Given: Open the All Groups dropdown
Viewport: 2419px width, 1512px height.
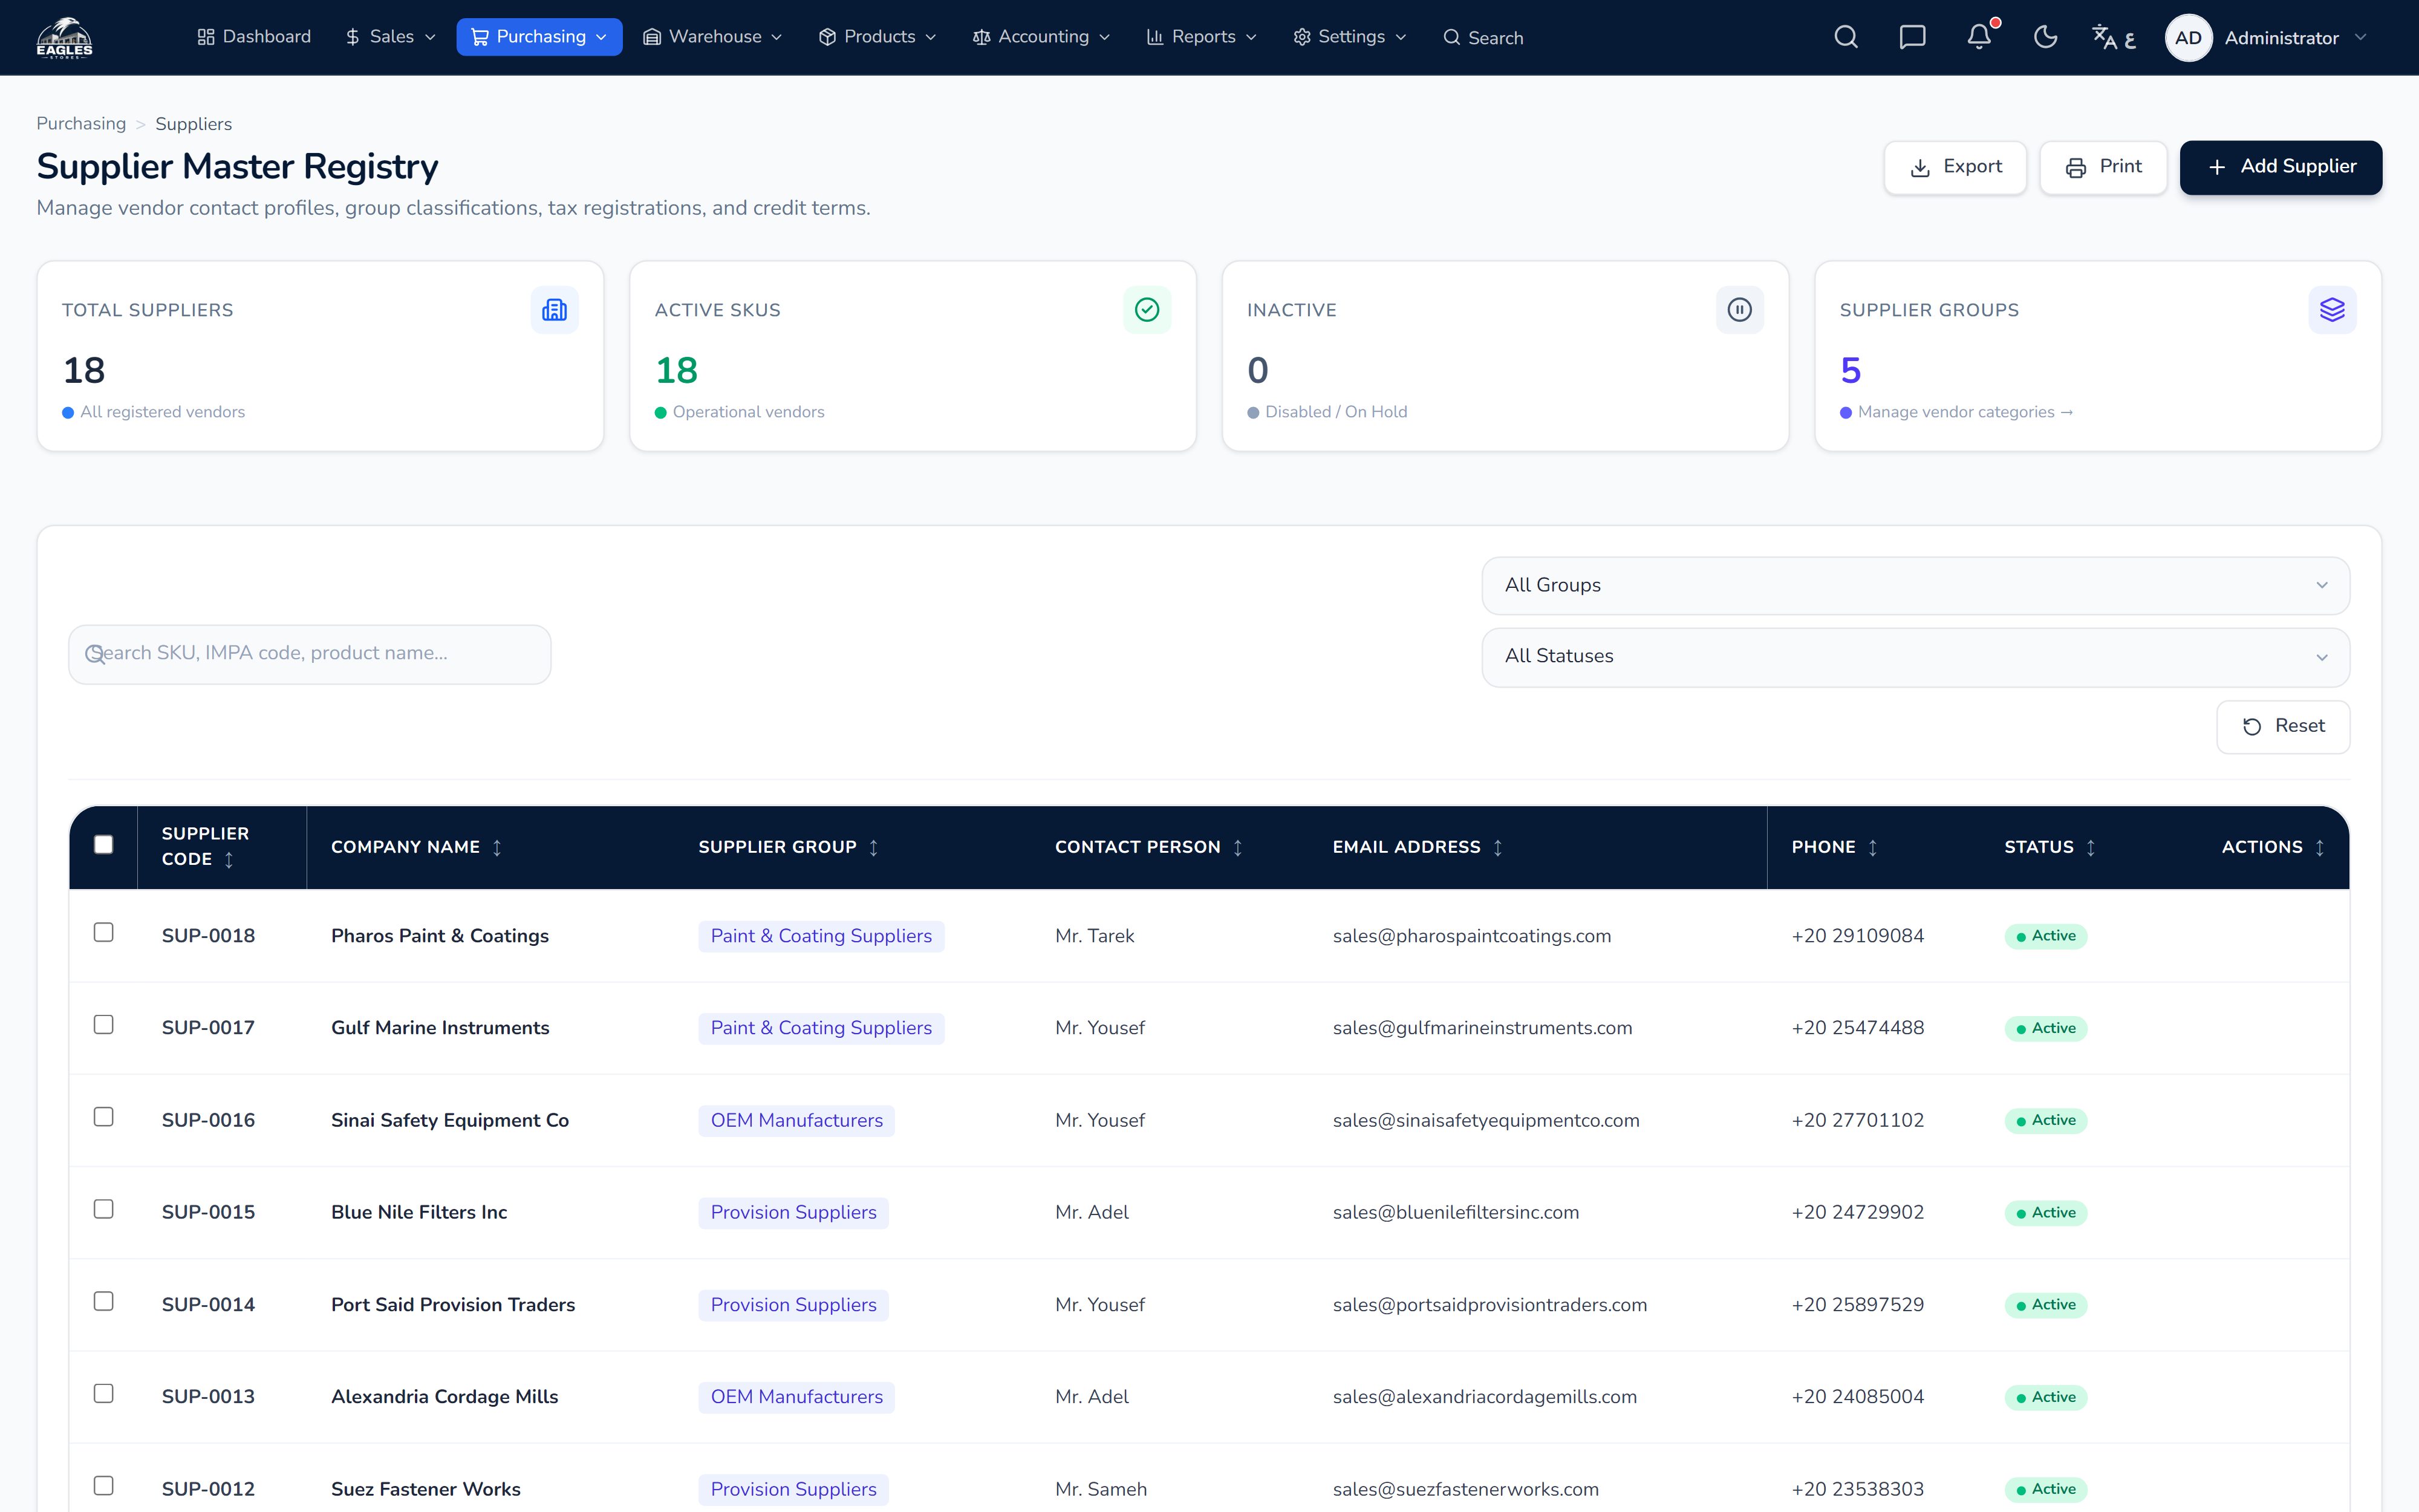Looking at the screenshot, I should coord(1915,585).
